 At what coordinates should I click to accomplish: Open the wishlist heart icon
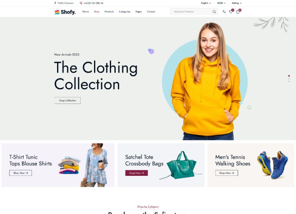coord(231,12)
